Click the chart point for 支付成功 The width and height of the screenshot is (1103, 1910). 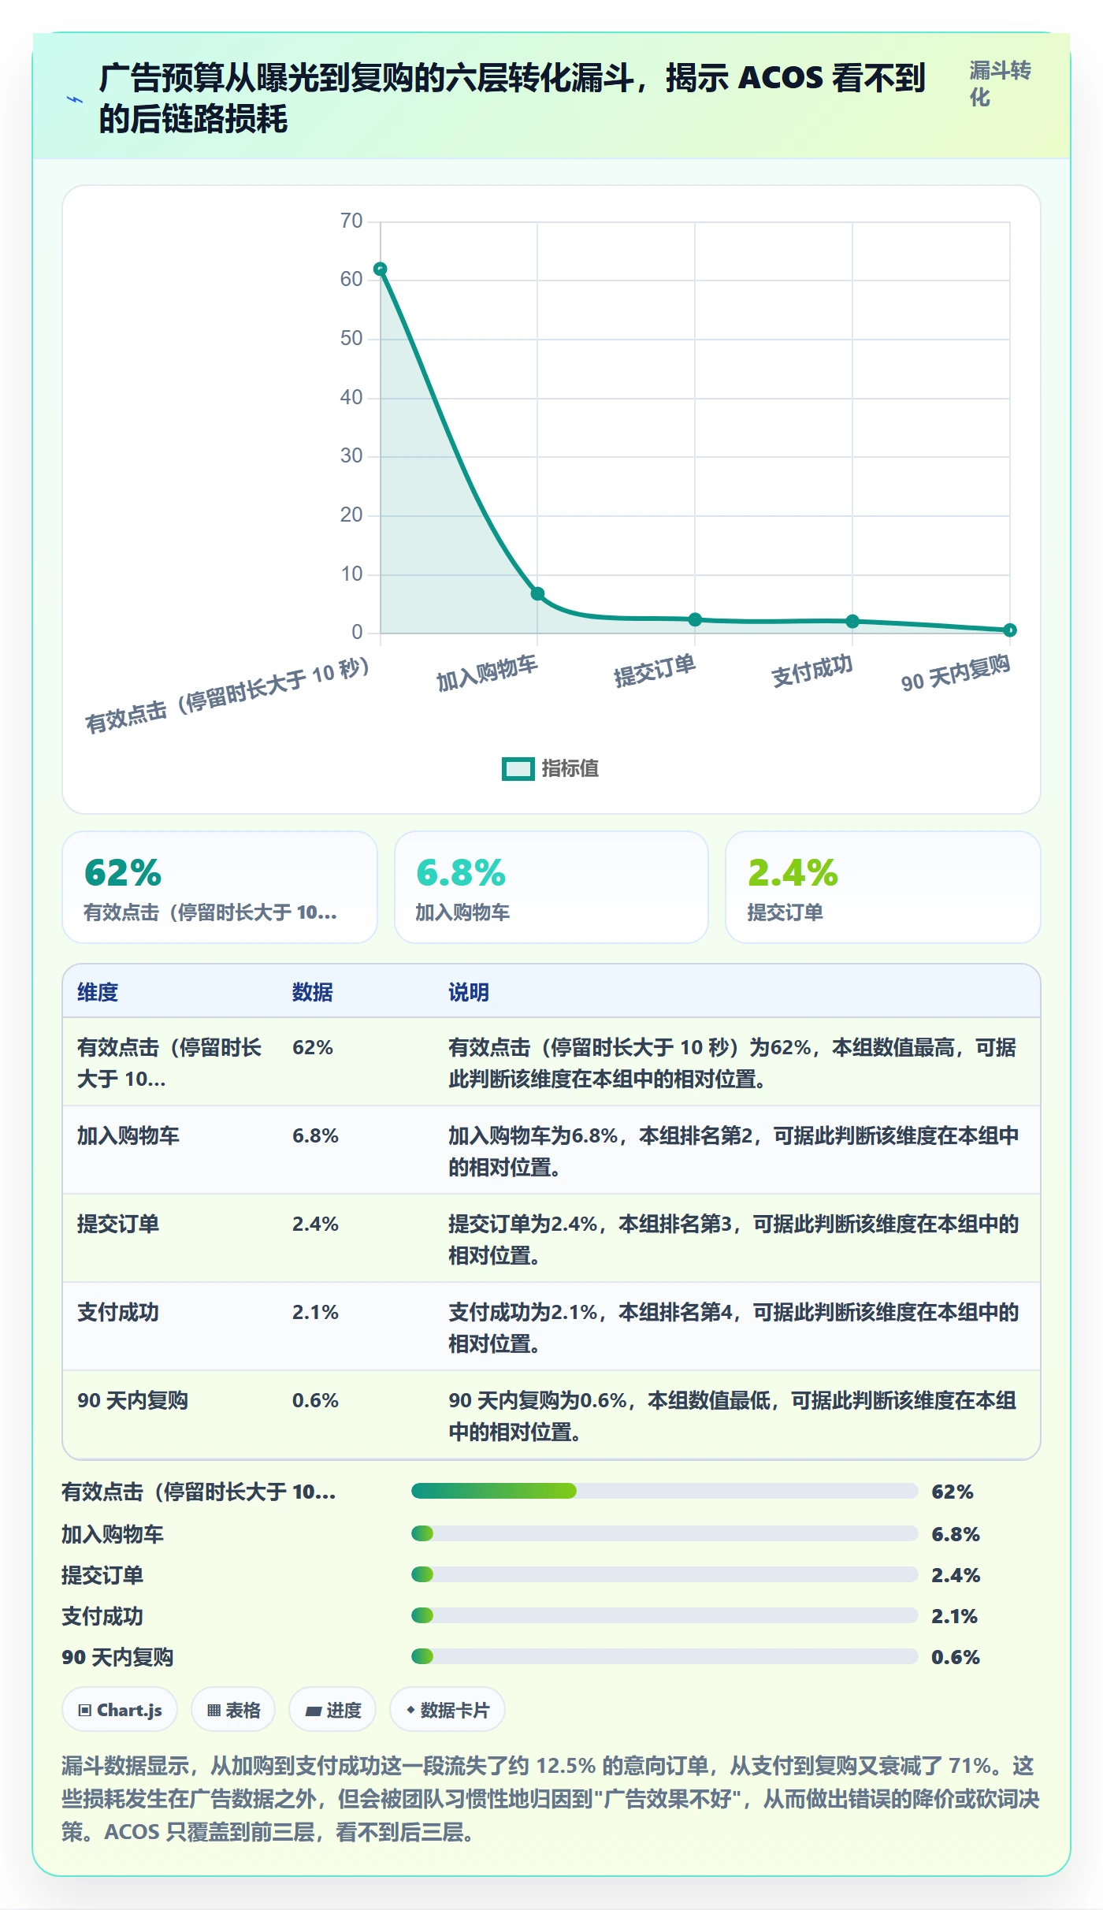[x=852, y=621]
